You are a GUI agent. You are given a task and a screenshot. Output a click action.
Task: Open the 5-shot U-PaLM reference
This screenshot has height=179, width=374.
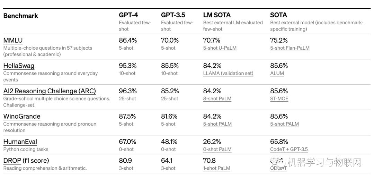(x=220, y=48)
